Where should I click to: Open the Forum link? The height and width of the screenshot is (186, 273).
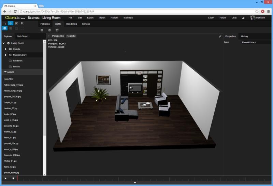click(x=222, y=18)
